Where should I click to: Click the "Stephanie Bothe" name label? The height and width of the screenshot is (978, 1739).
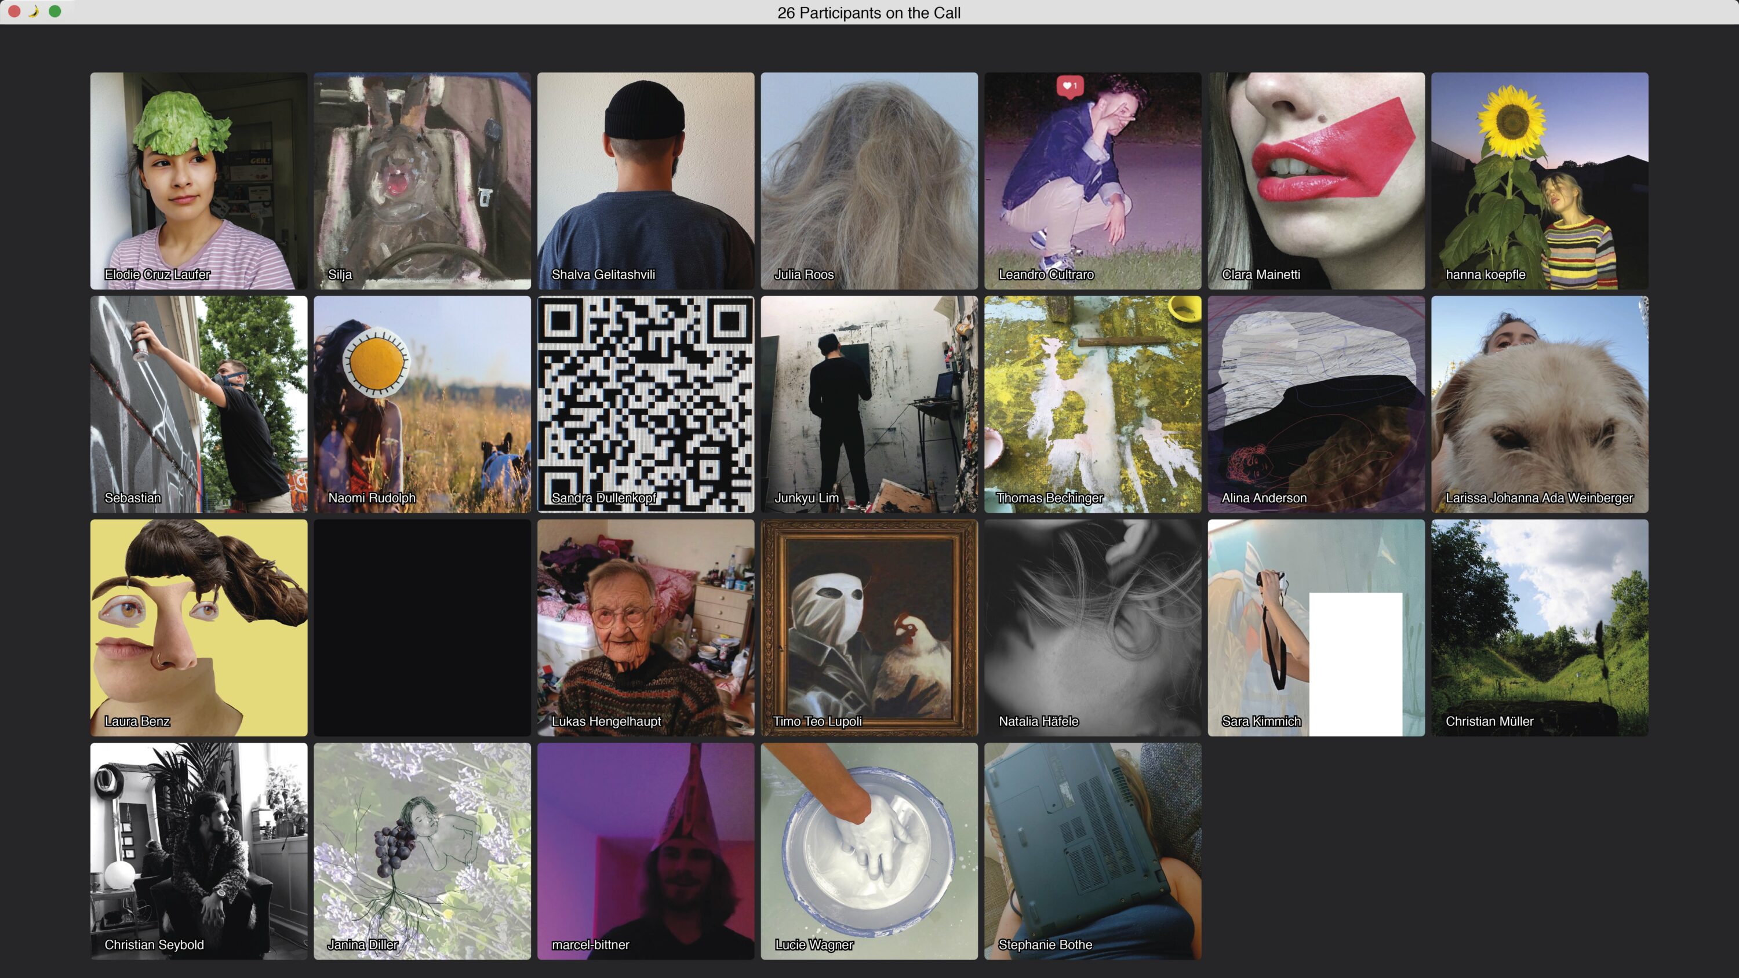[x=1045, y=945]
